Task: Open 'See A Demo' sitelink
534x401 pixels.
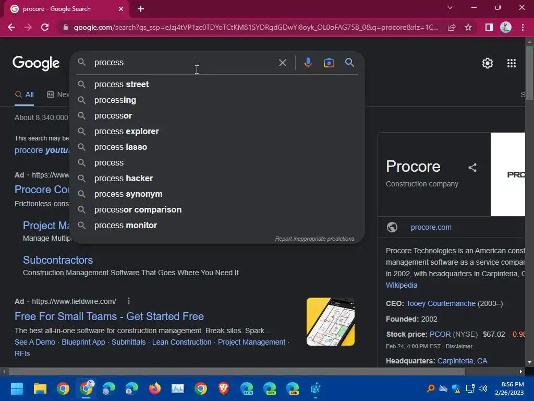Action: coord(35,342)
